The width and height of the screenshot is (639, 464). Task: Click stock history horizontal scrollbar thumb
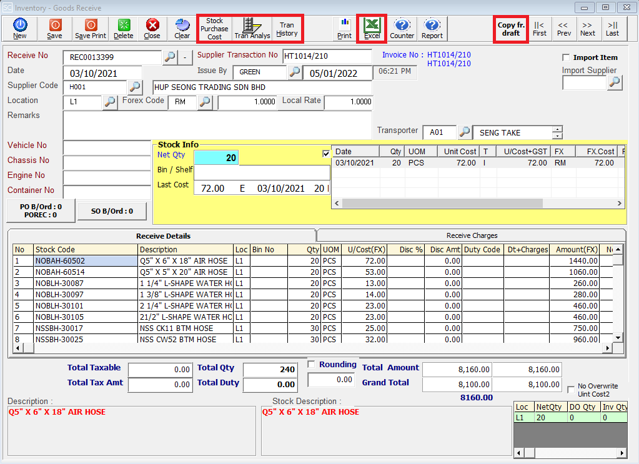point(442,203)
